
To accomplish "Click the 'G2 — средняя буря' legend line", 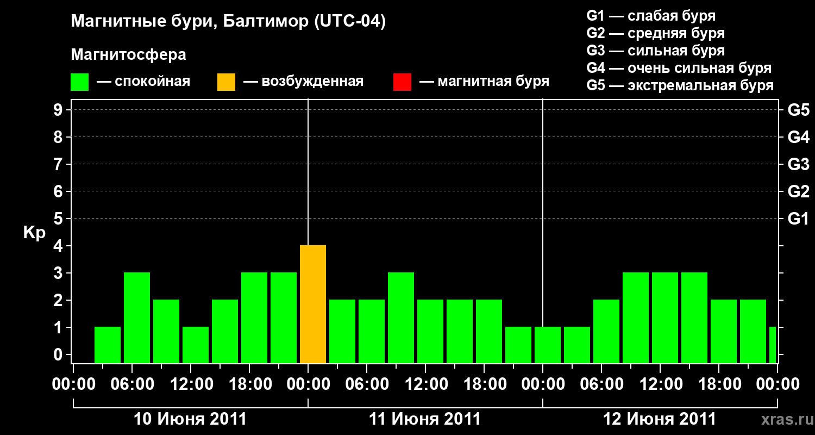I will point(655,33).
